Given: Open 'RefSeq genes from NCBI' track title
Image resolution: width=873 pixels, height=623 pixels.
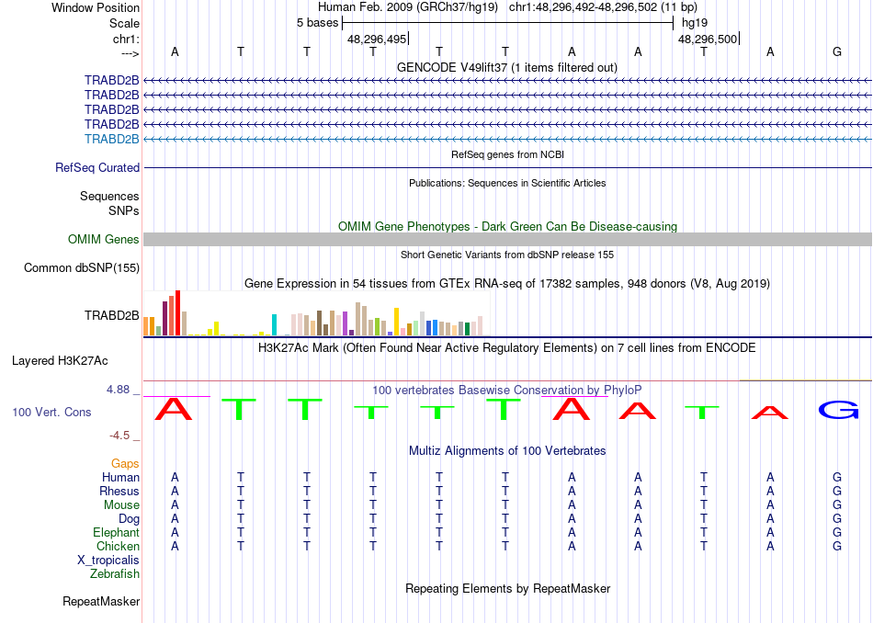Looking at the screenshot, I should [507, 154].
